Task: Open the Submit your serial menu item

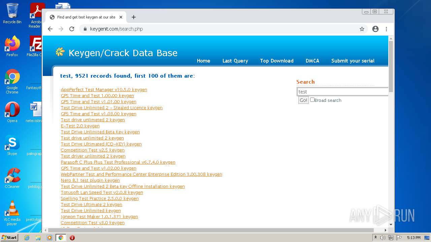Action: (353, 61)
